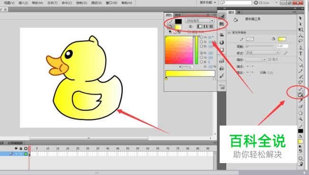Click the fill color swatch in Properties
309x175 pixels.
(282, 39)
